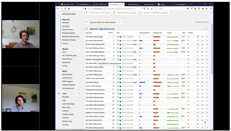231x131 pixels.
Task: Click the 'Suchen' browser search field
Action: click(165, 9)
